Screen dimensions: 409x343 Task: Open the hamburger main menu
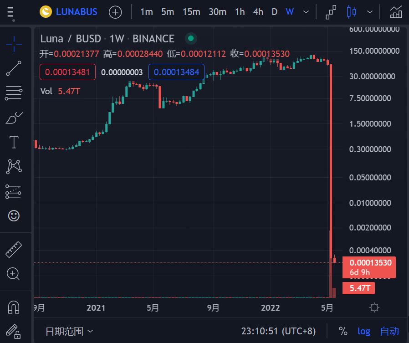10,12
